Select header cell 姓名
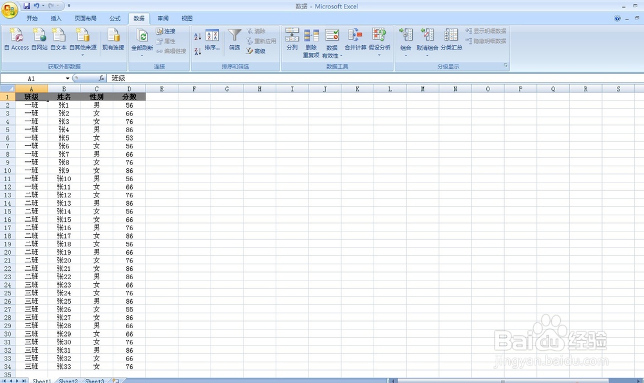The width and height of the screenshot is (644, 383). (64, 97)
